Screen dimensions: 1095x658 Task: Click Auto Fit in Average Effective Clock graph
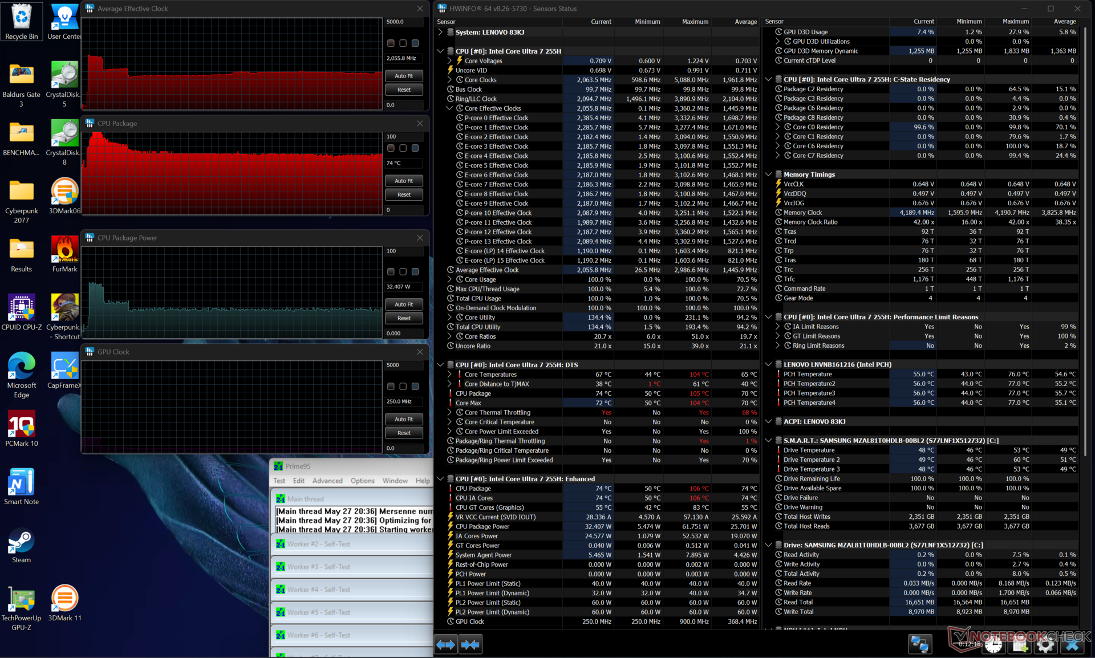404,76
